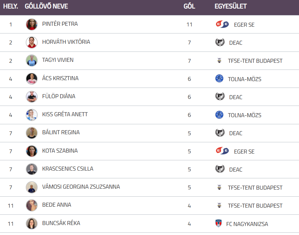This screenshot has width=299, height=235.
Task: Open the TFSE-Tent Budapest link in Vámosi's row
Action: [255, 187]
